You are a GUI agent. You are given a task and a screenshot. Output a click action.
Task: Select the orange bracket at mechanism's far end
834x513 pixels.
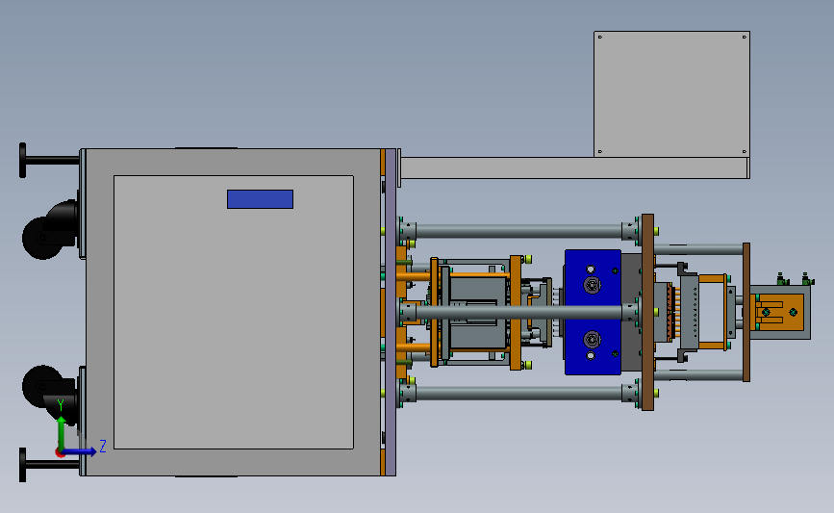779,313
